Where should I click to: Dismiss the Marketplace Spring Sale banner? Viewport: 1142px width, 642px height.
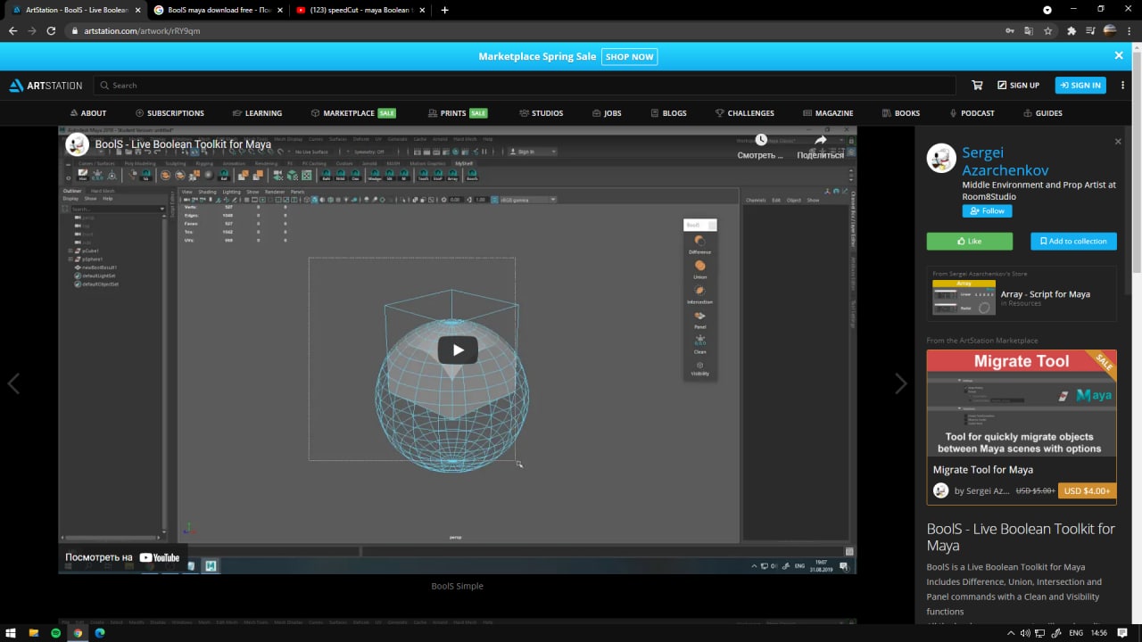1119,55
